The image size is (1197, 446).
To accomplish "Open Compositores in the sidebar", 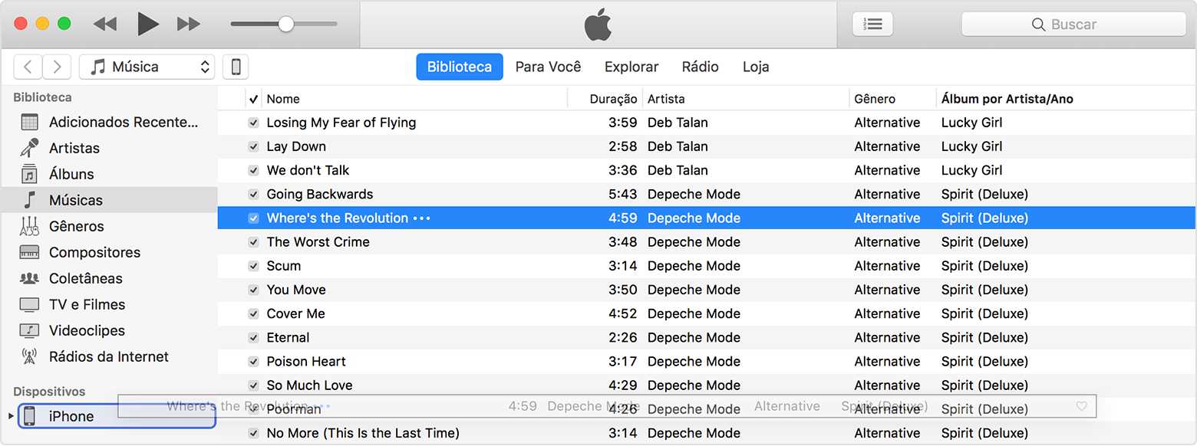I will (109, 252).
